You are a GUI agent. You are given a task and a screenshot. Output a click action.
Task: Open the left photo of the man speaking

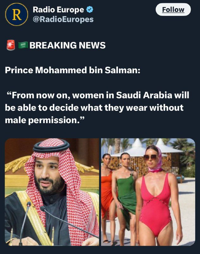pos(52,192)
